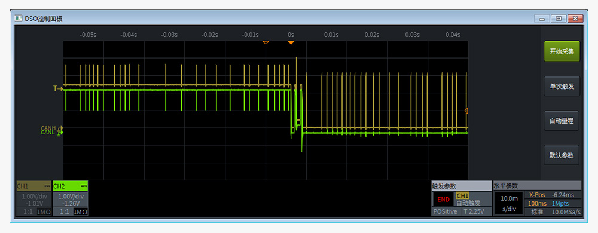The image size is (598, 233).
Task: Click the CH2 1:1 probe ratio
Action: click(64, 211)
